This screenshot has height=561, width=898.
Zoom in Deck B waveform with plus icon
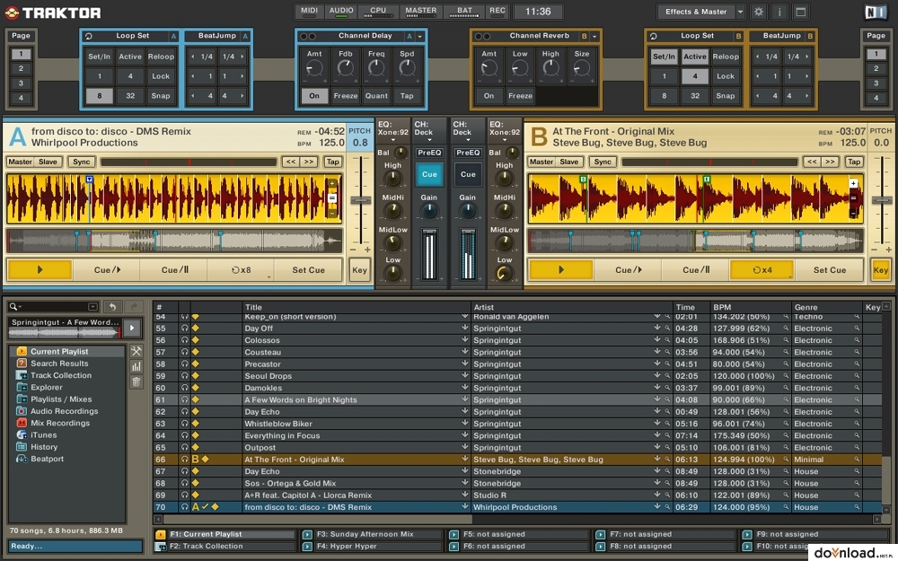[x=853, y=184]
